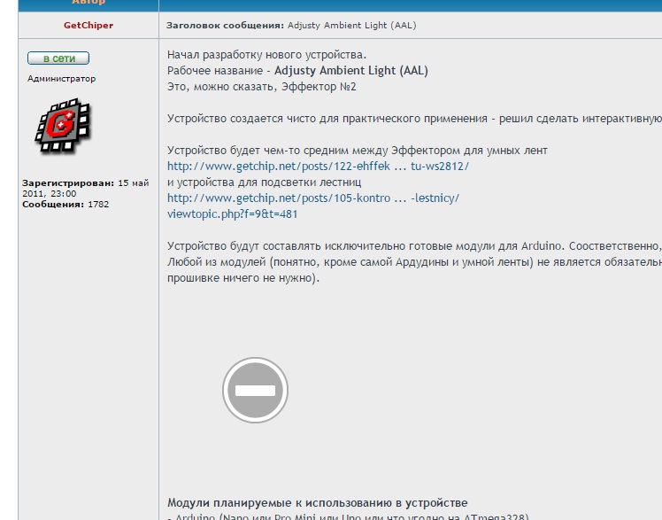
Task: Click bold "Adjusty Ambient Light (AAL)" in post body
Action: [x=350, y=71]
